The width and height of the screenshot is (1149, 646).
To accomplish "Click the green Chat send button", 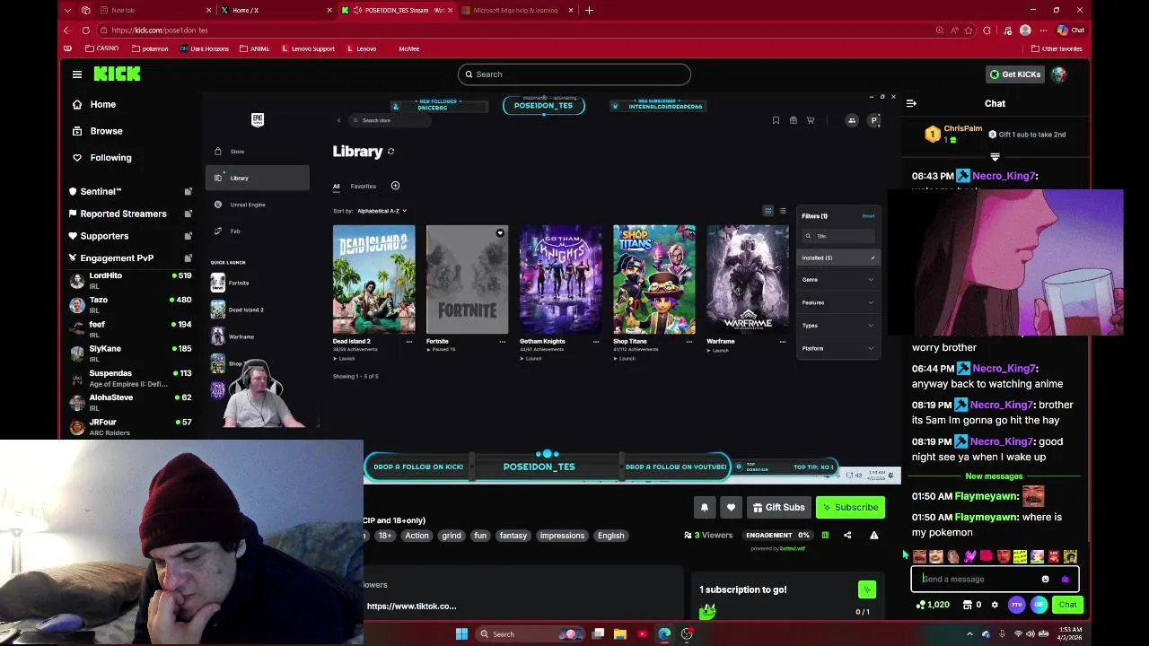I will (x=1067, y=605).
